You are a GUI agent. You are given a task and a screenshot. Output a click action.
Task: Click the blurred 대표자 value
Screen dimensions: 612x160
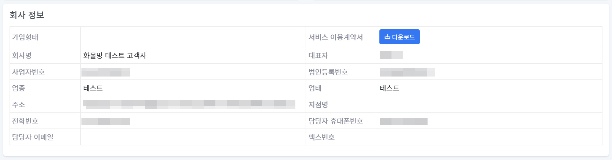click(x=391, y=55)
